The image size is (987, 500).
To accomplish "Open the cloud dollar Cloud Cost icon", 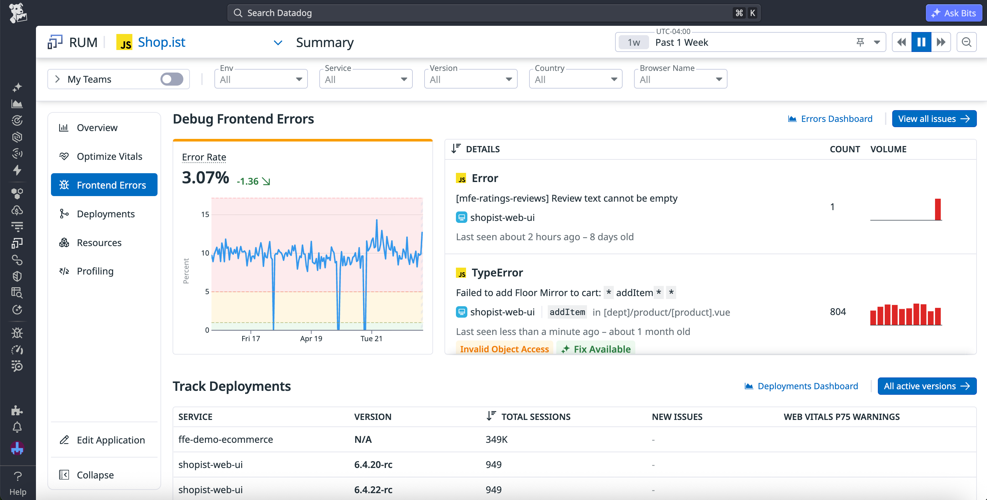I will tap(17, 210).
